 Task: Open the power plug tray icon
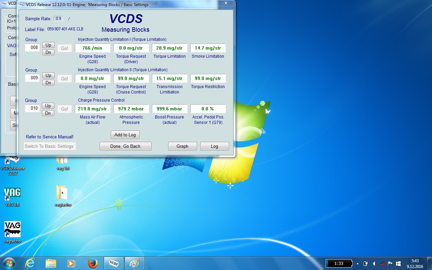(366, 264)
